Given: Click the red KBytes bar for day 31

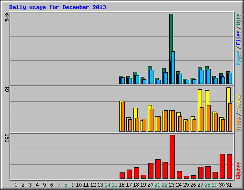Looking at the screenshot, I should point(229,166).
